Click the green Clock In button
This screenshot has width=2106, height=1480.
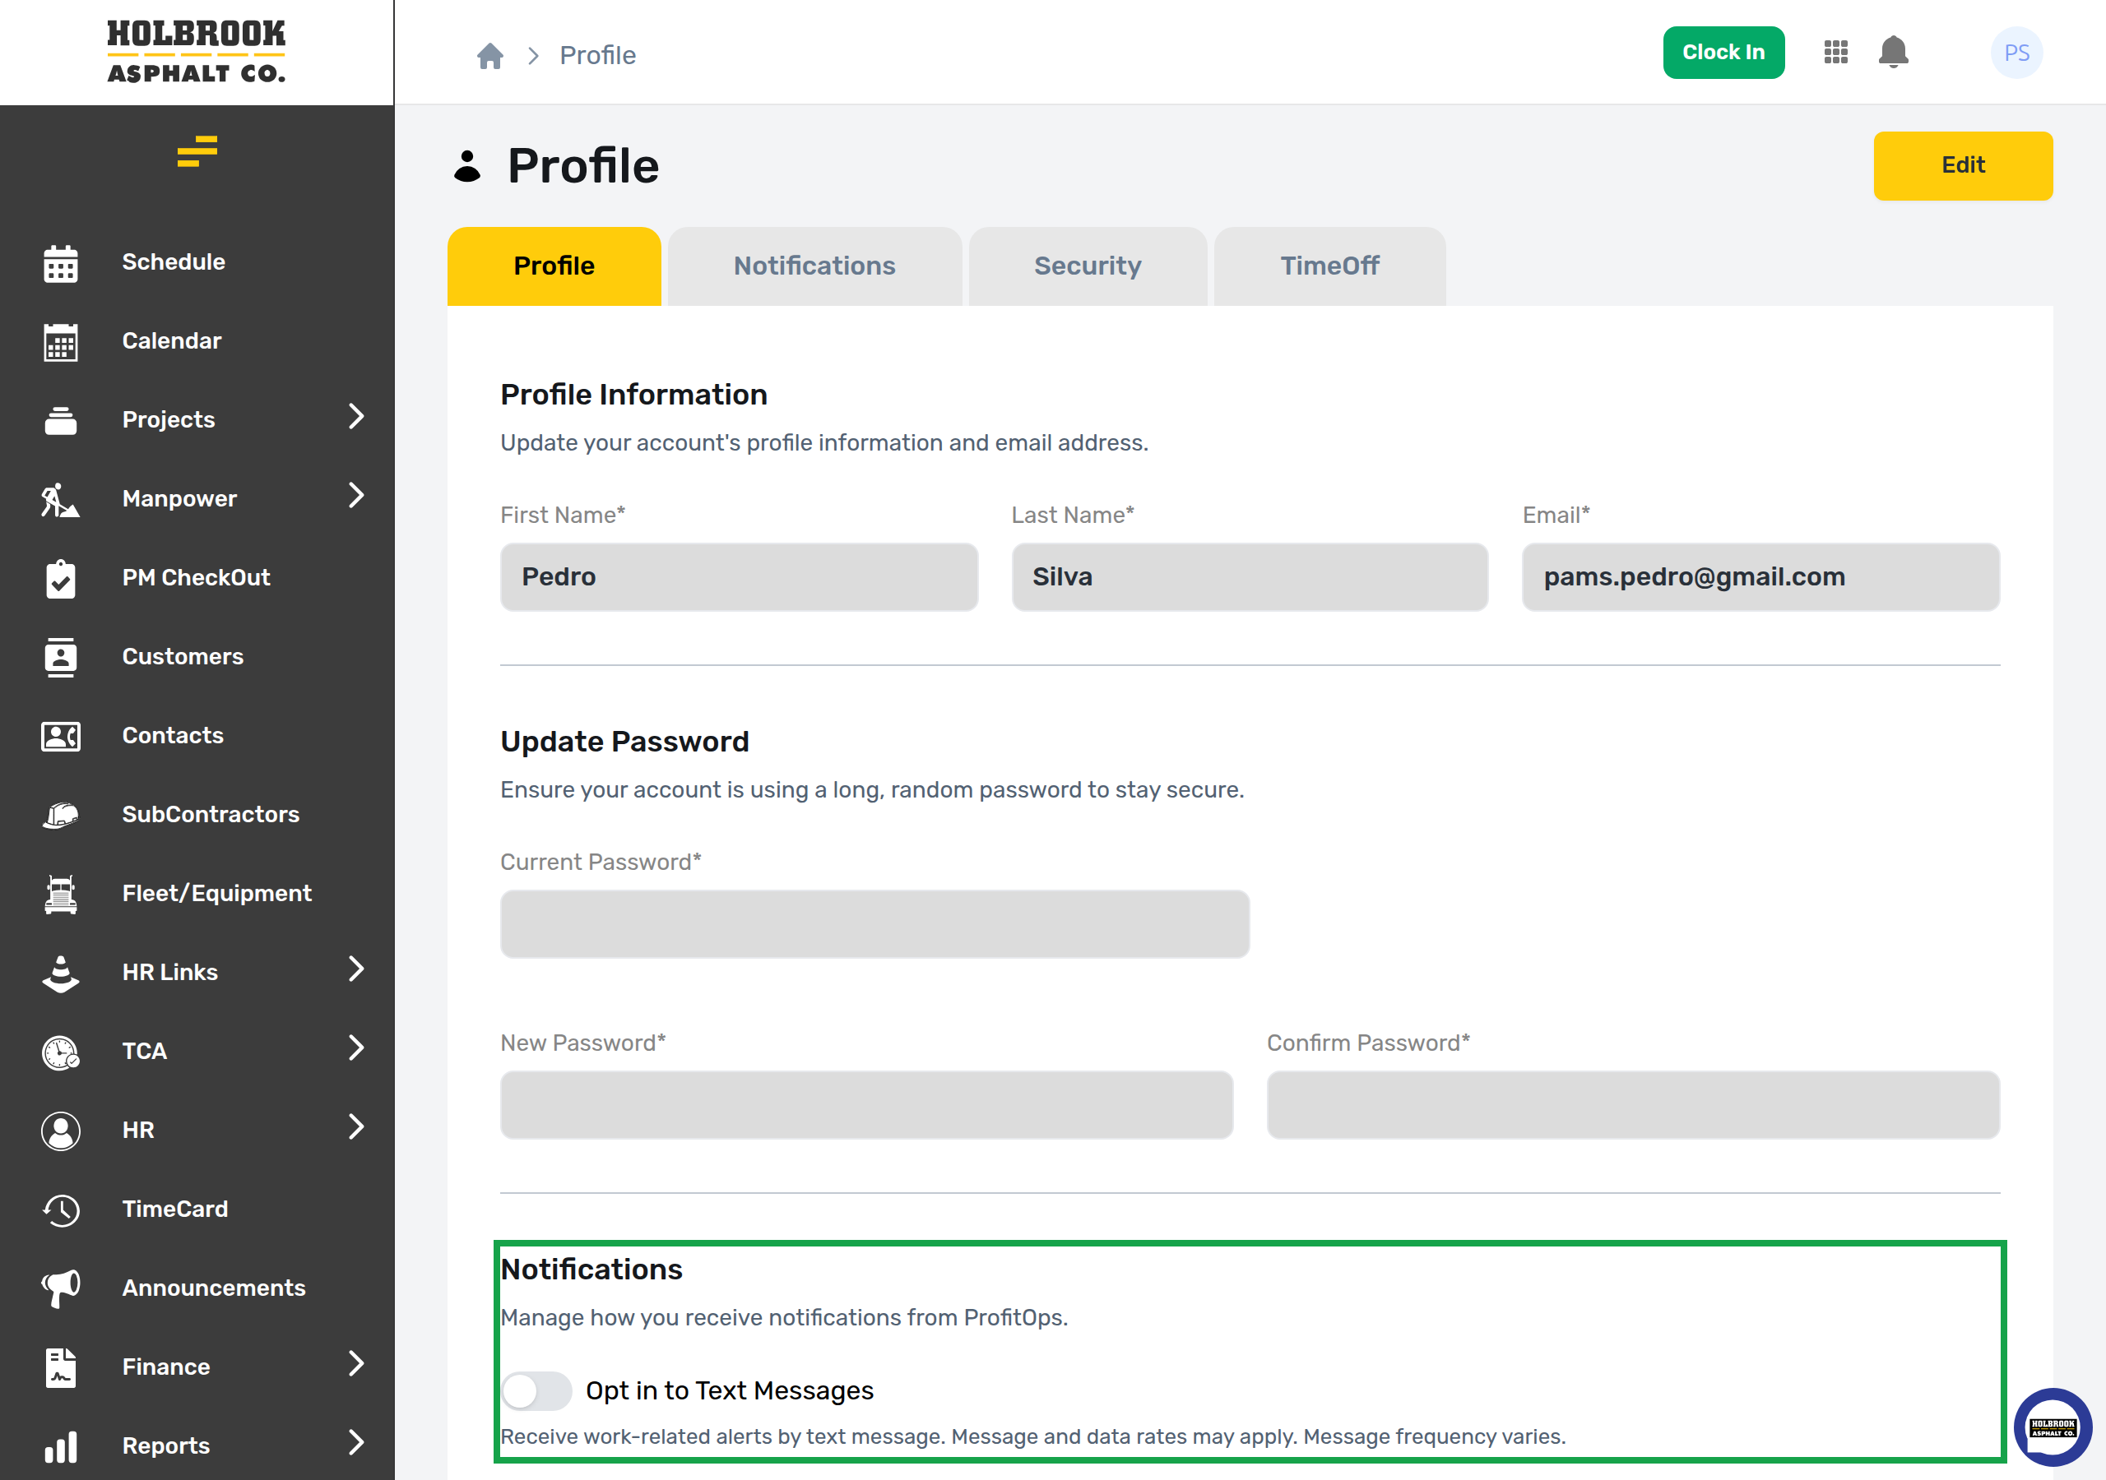pyautogui.click(x=1723, y=53)
